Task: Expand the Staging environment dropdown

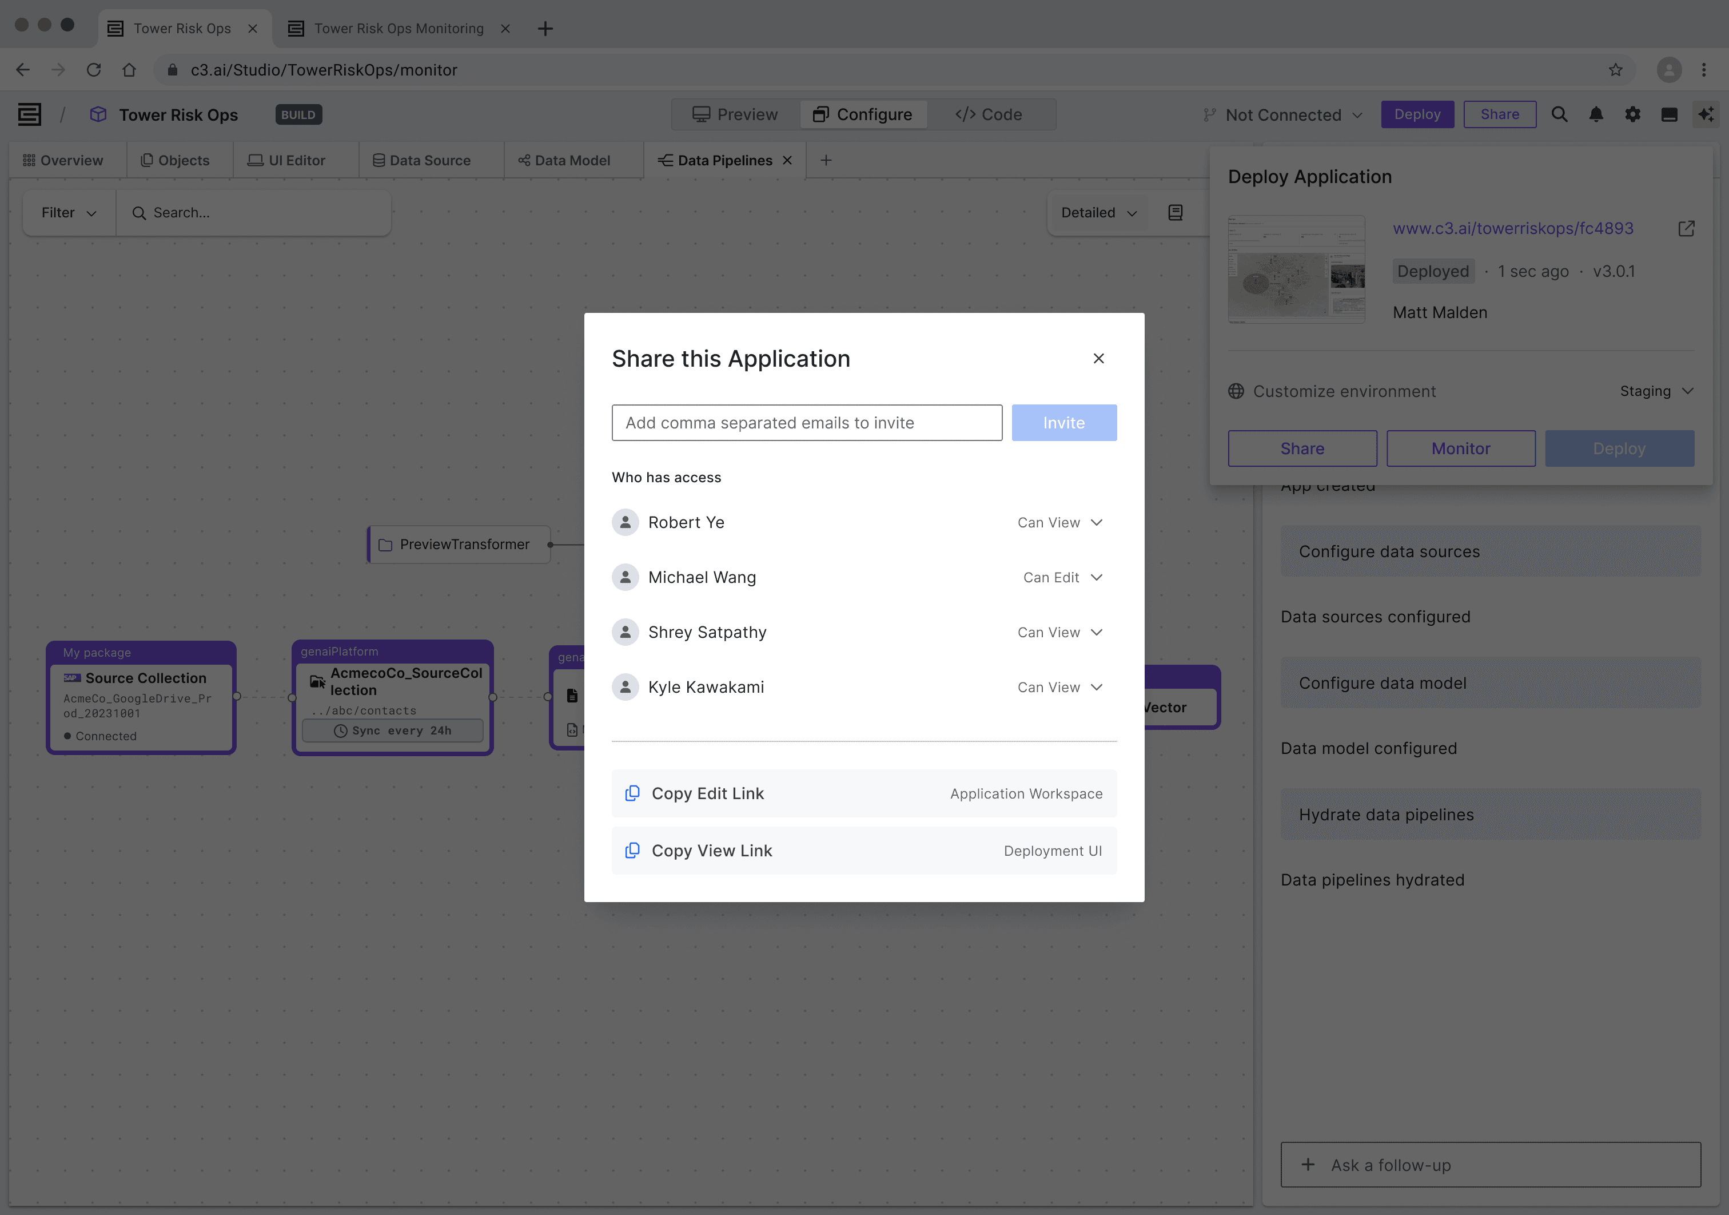Action: pos(1656,391)
